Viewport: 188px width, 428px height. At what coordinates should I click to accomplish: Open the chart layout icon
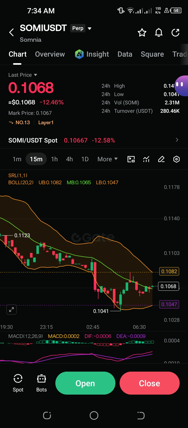pos(131,159)
